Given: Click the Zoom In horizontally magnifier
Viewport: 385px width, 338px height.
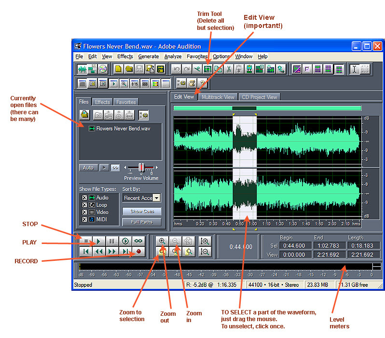Looking at the screenshot, I should (162, 241).
